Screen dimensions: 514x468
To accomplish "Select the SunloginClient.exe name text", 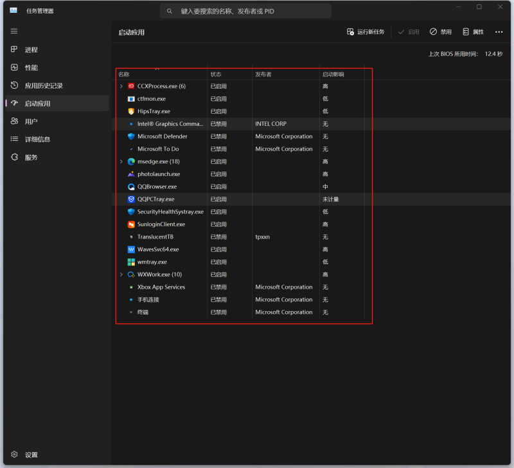I will 161,224.
